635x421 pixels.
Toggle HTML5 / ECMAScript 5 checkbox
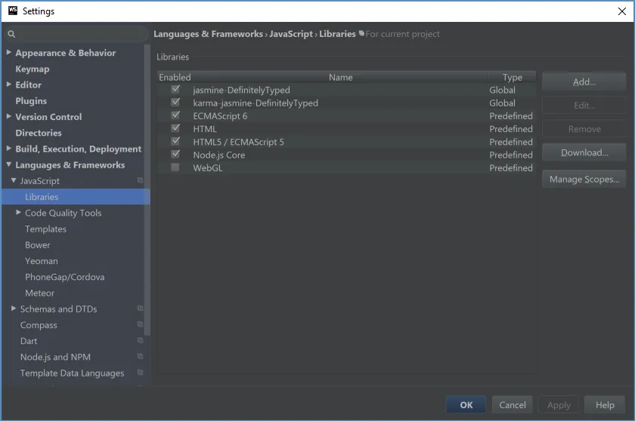[175, 141]
